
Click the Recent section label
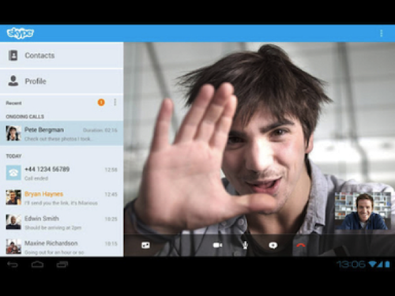(13, 103)
